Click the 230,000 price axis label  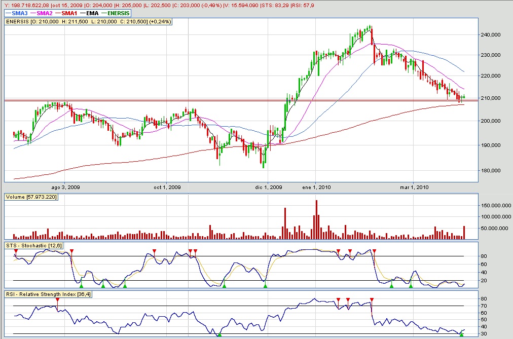pos(490,55)
